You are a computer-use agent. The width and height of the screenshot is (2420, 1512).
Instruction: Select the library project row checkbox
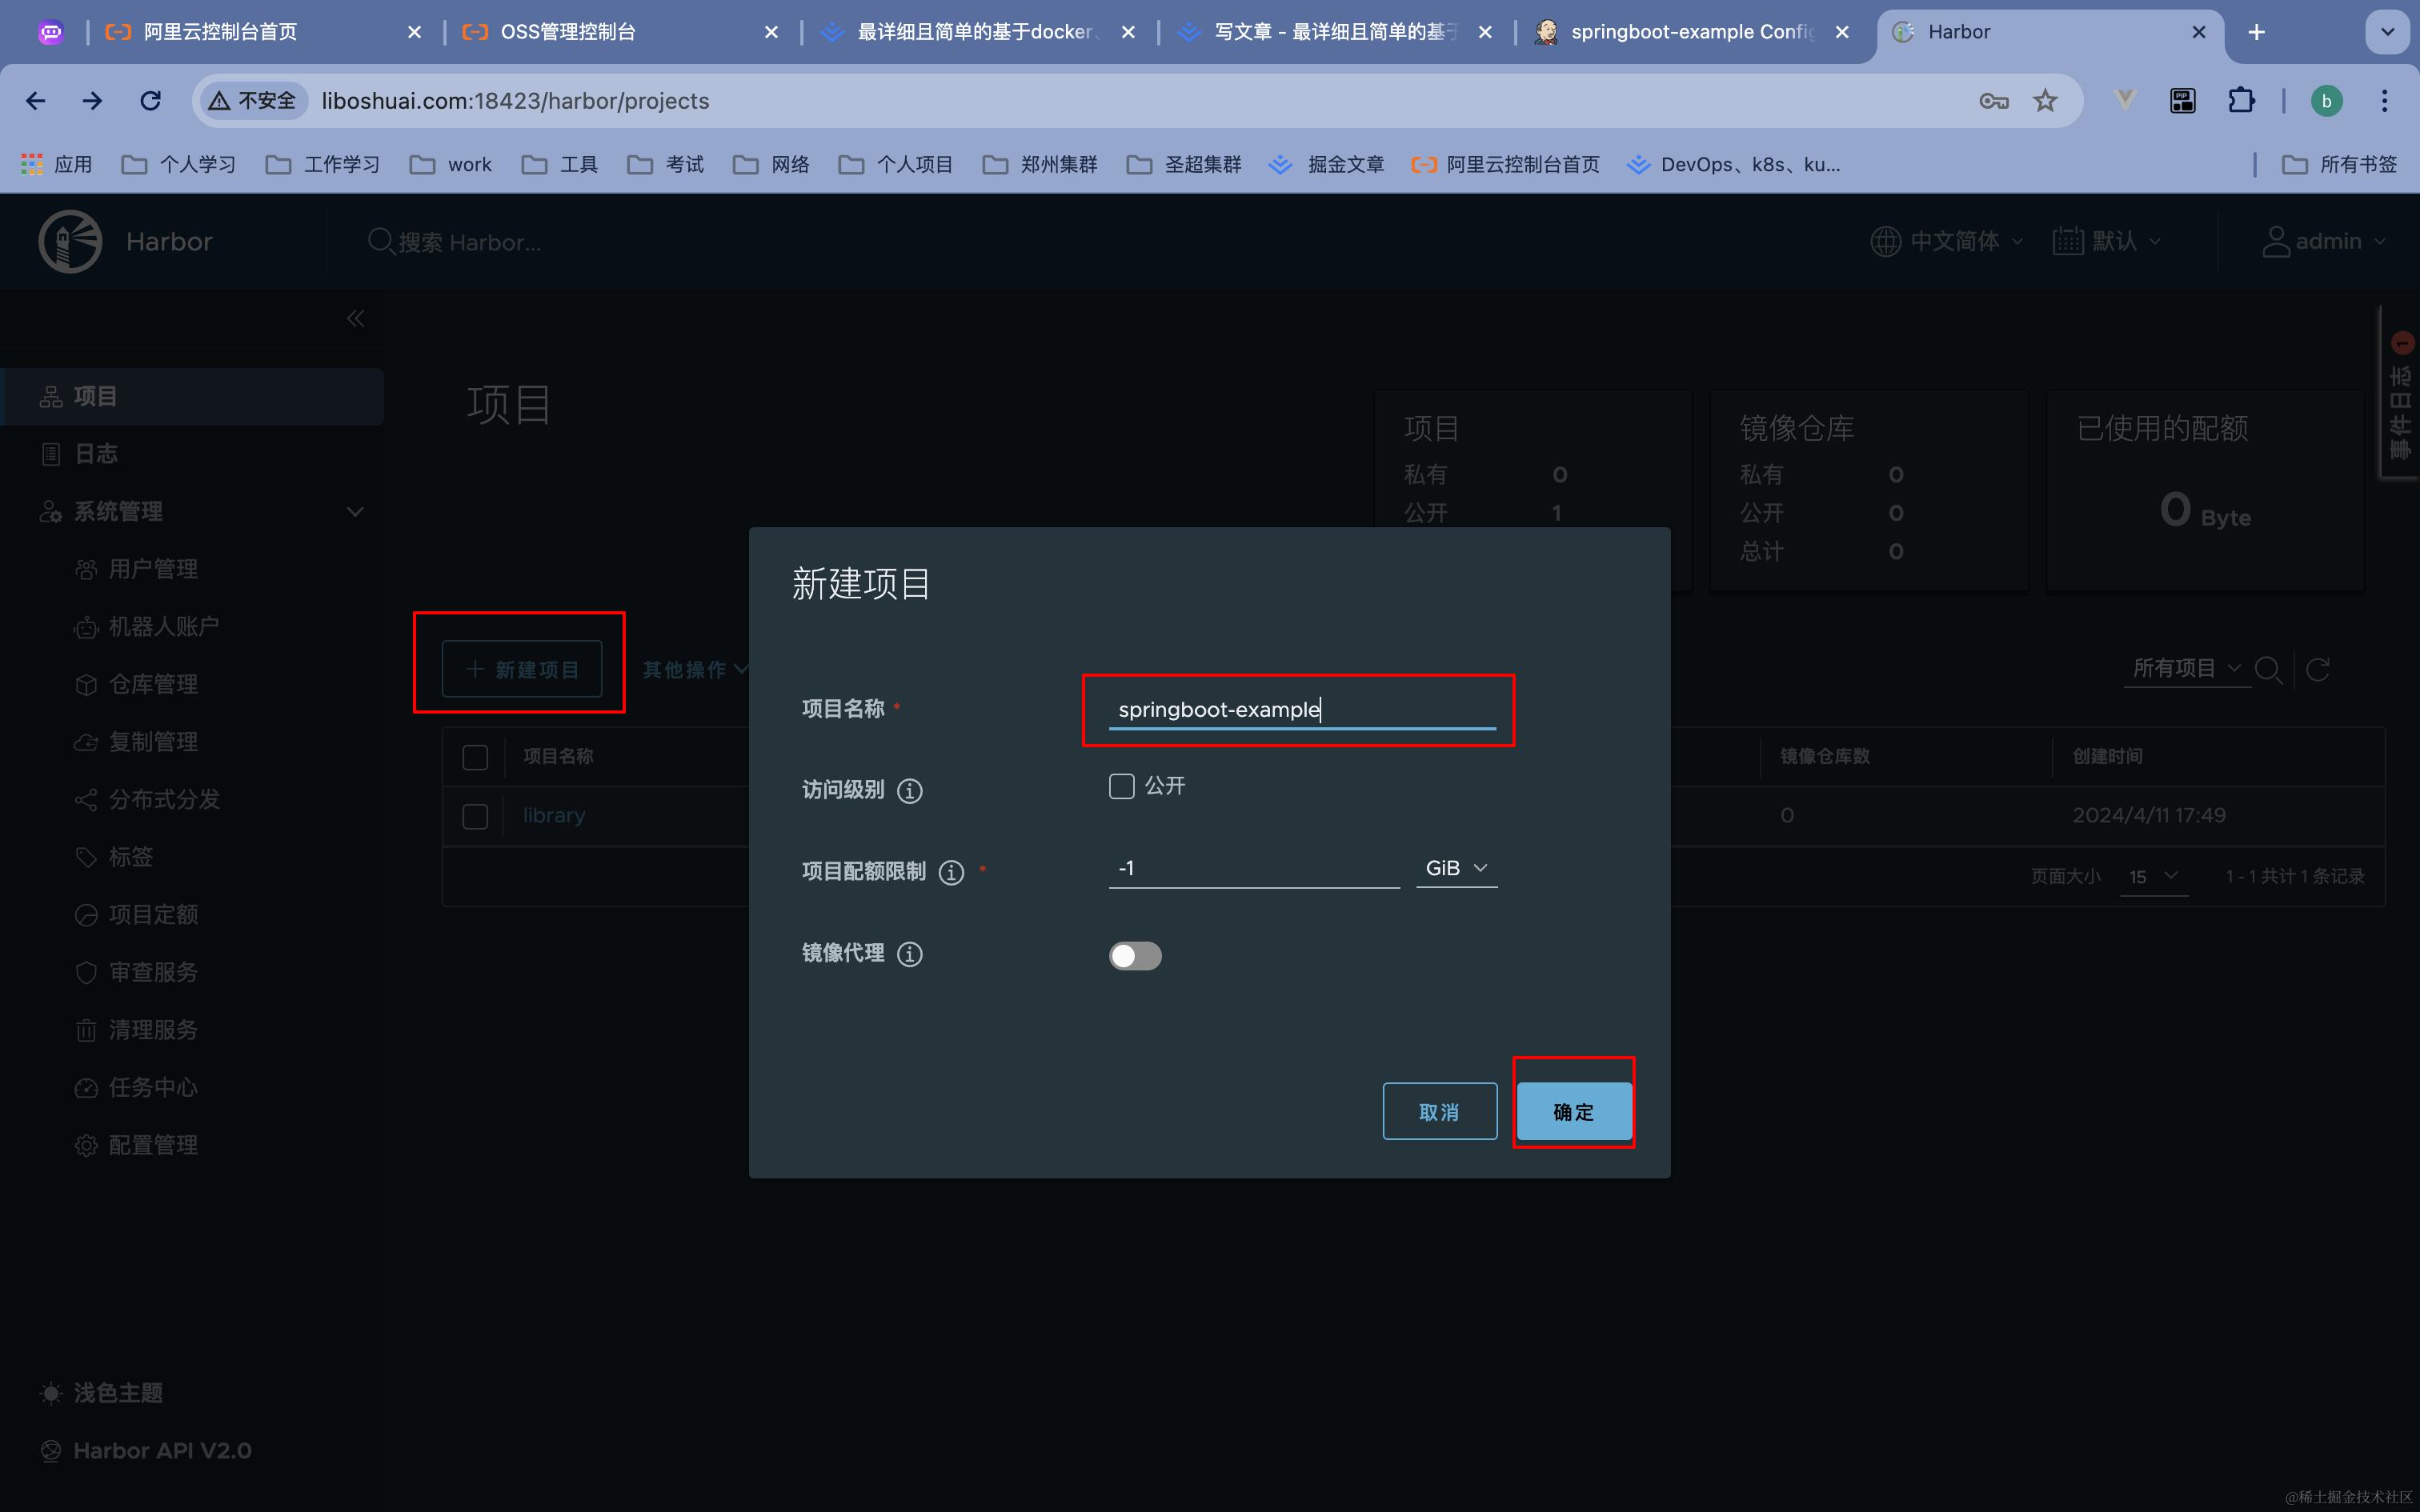click(475, 816)
